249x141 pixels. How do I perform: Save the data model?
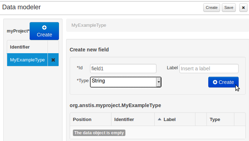click(229, 7)
